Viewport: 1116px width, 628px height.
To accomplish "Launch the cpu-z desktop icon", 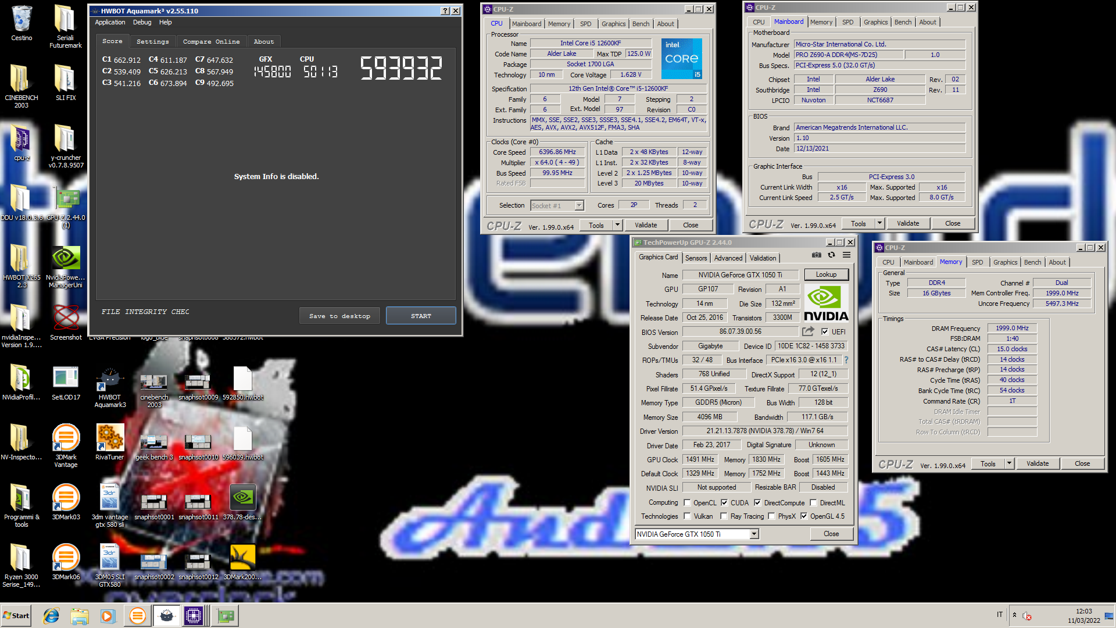I will coord(22,143).
